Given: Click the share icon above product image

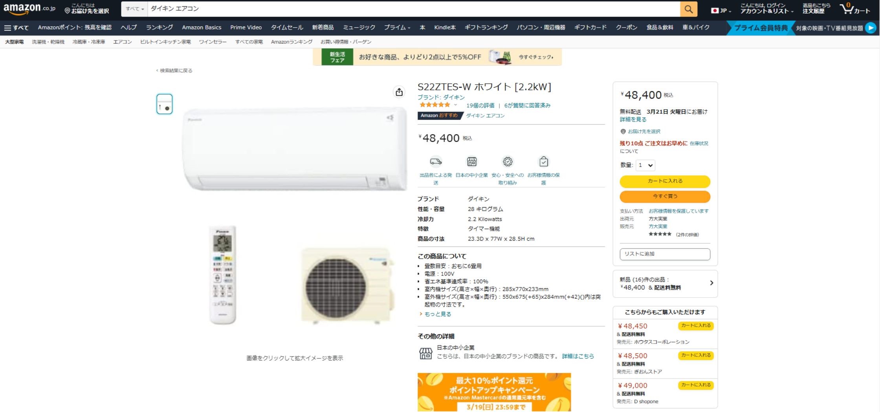Looking at the screenshot, I should click(399, 92).
